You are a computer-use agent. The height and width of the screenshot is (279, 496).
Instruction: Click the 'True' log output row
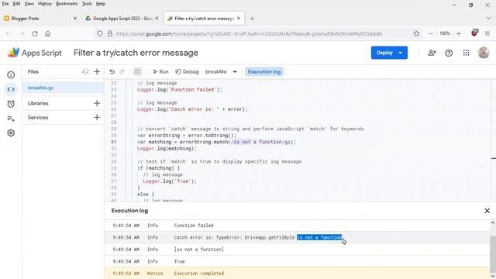(298, 262)
